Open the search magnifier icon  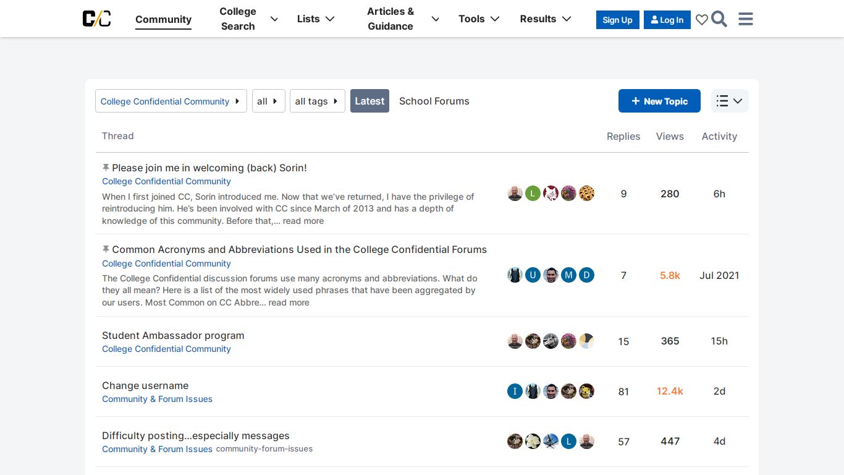pyautogui.click(x=719, y=19)
